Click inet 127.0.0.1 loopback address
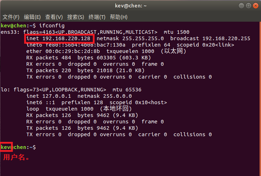The image size is (261, 176). coord(49,96)
